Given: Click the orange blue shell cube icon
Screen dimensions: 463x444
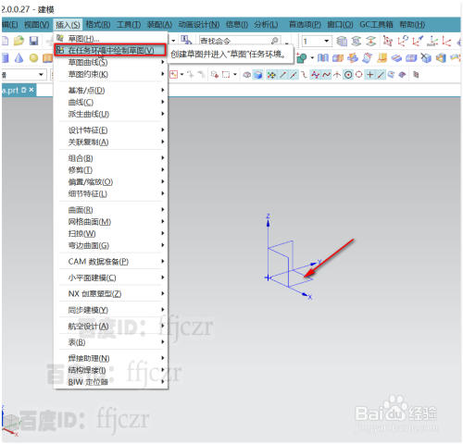Looking at the screenshot, I should tap(441, 58).
